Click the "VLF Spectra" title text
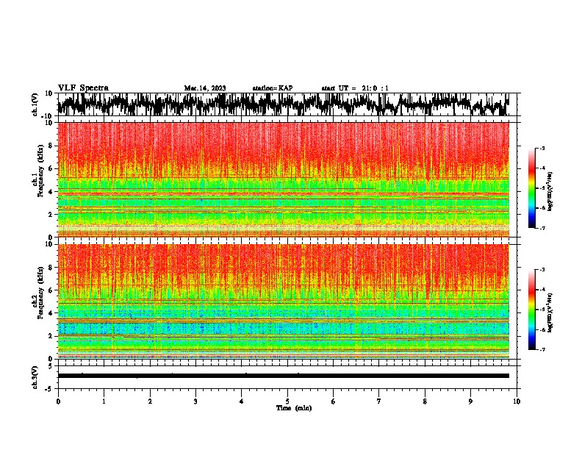 click(83, 87)
